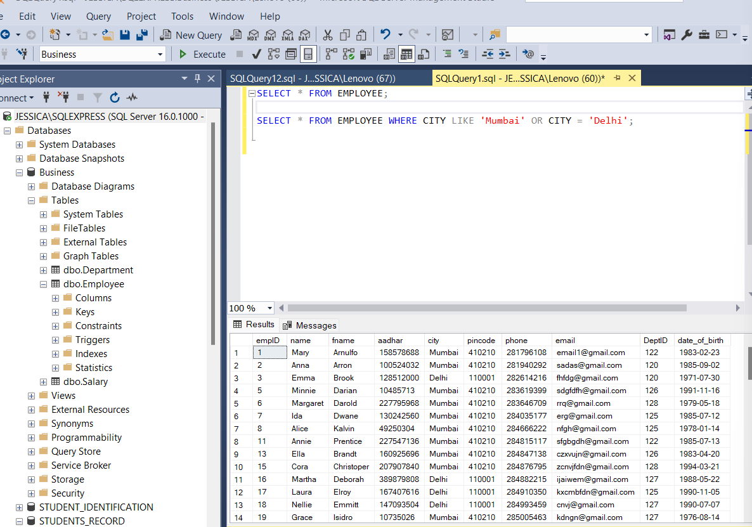Run the query with Execute
Viewport: 752px width, 527px height.
[x=202, y=54]
